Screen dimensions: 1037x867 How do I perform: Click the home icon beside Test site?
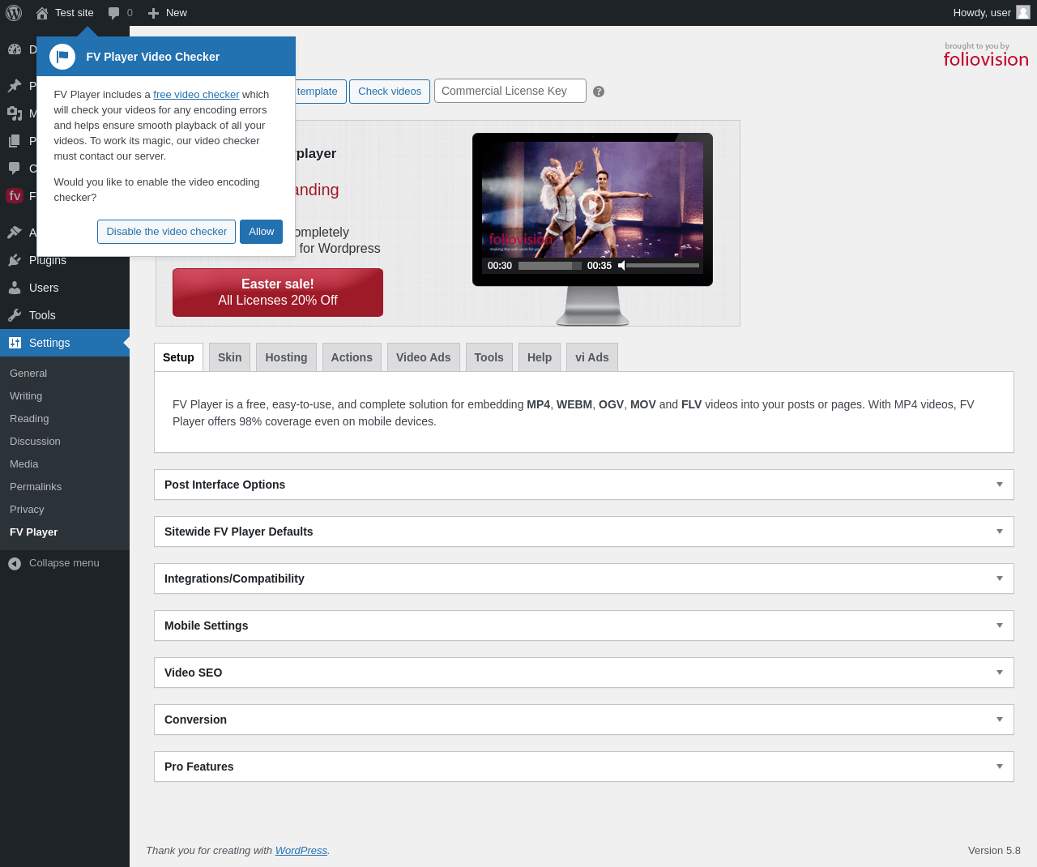point(42,13)
